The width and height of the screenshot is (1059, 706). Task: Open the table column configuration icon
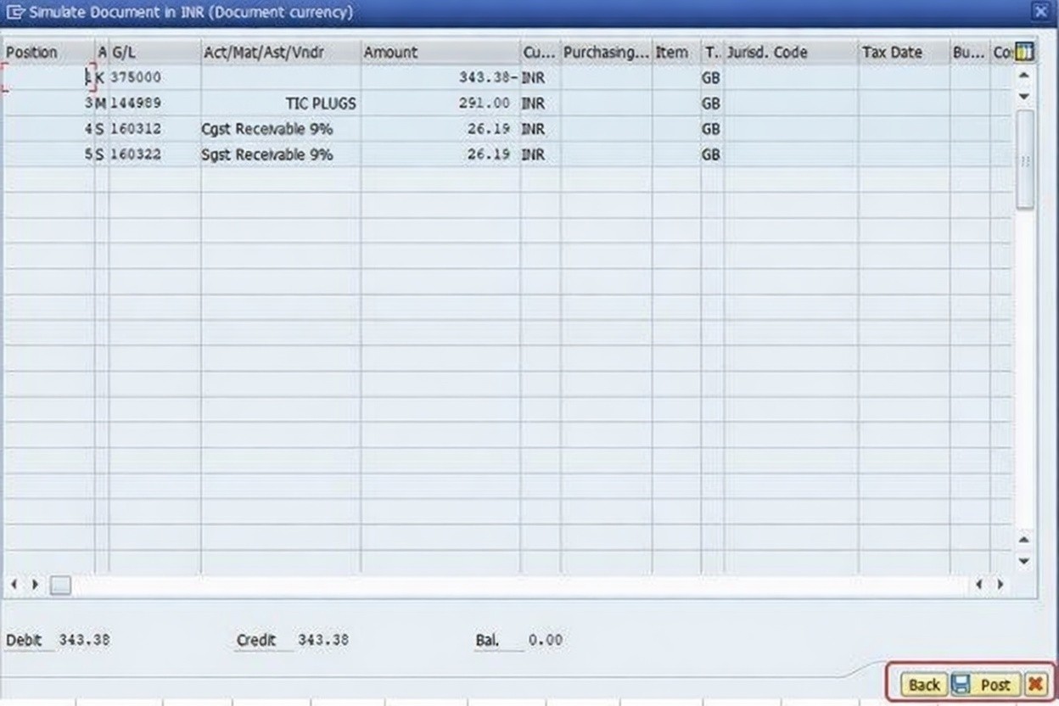click(1024, 53)
